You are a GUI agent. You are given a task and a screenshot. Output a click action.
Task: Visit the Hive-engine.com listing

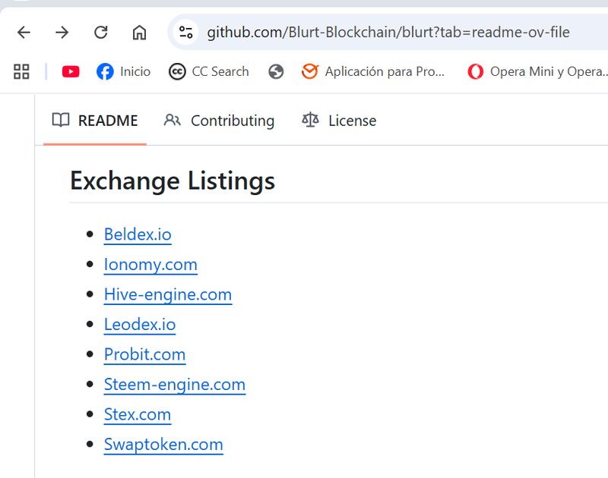point(168,294)
